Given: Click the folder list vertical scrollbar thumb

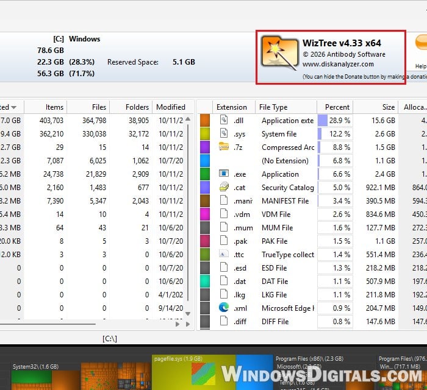Looking at the screenshot, I should point(188,212).
